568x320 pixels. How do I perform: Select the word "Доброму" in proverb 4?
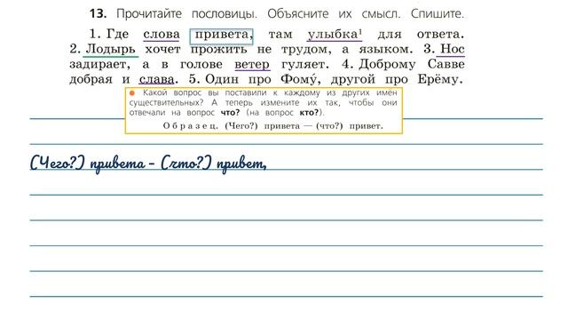pos(387,65)
